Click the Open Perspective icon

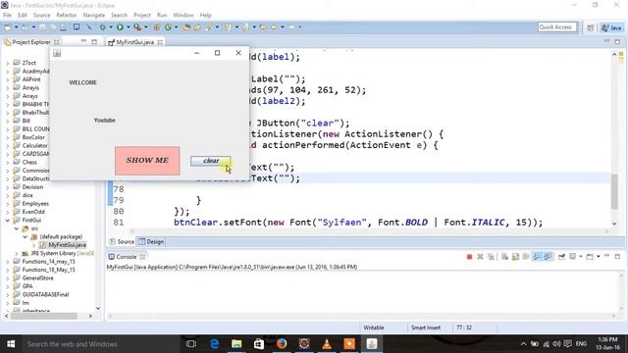(591, 27)
